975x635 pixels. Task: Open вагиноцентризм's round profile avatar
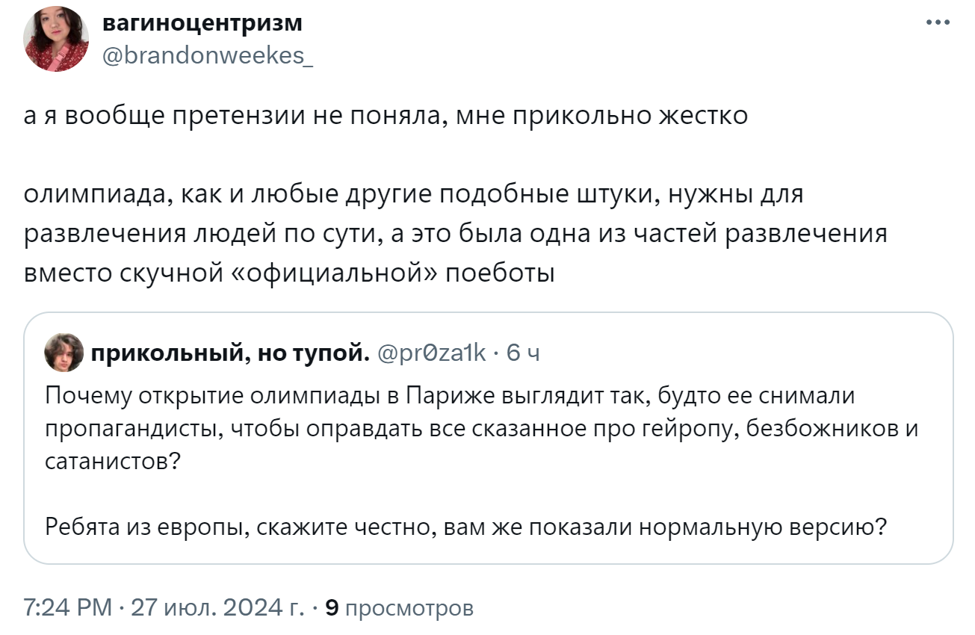click(56, 39)
